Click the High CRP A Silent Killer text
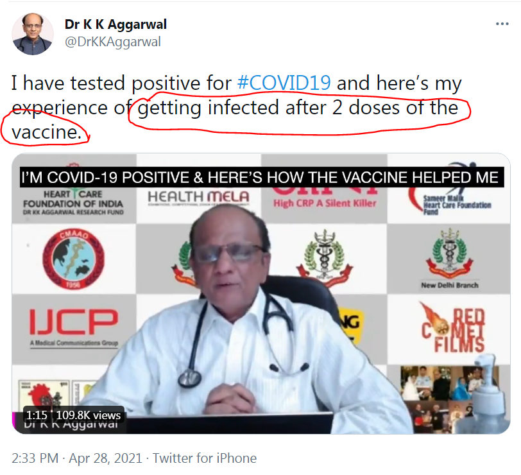Image resolution: width=521 pixels, height=475 pixels. pyautogui.click(x=325, y=203)
